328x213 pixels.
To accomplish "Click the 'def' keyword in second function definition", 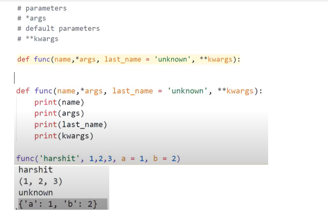I will [23, 91].
